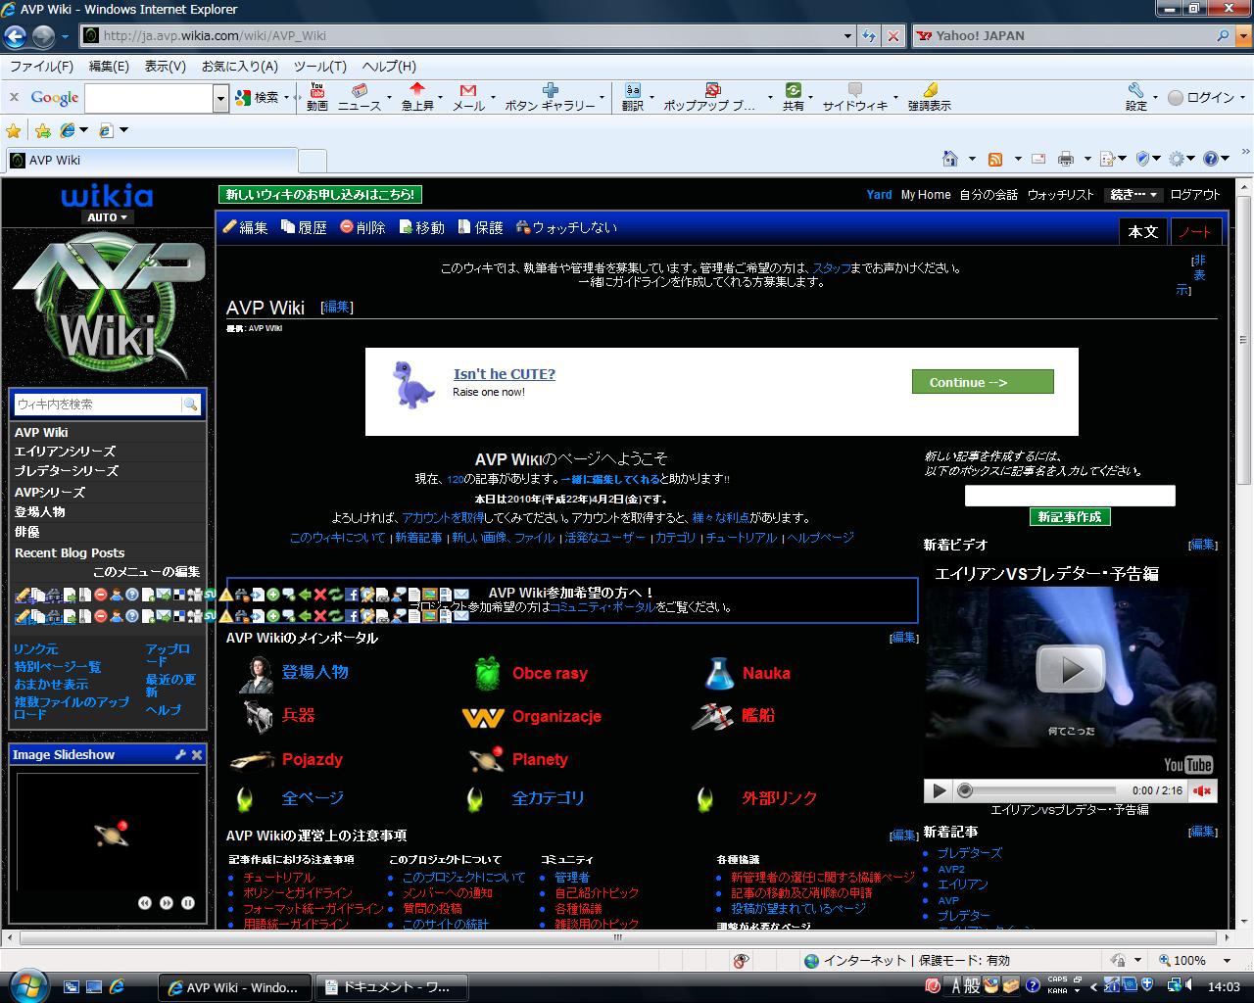Click the Refresh button beside address bar
1254x1003 pixels.
[x=868, y=35]
